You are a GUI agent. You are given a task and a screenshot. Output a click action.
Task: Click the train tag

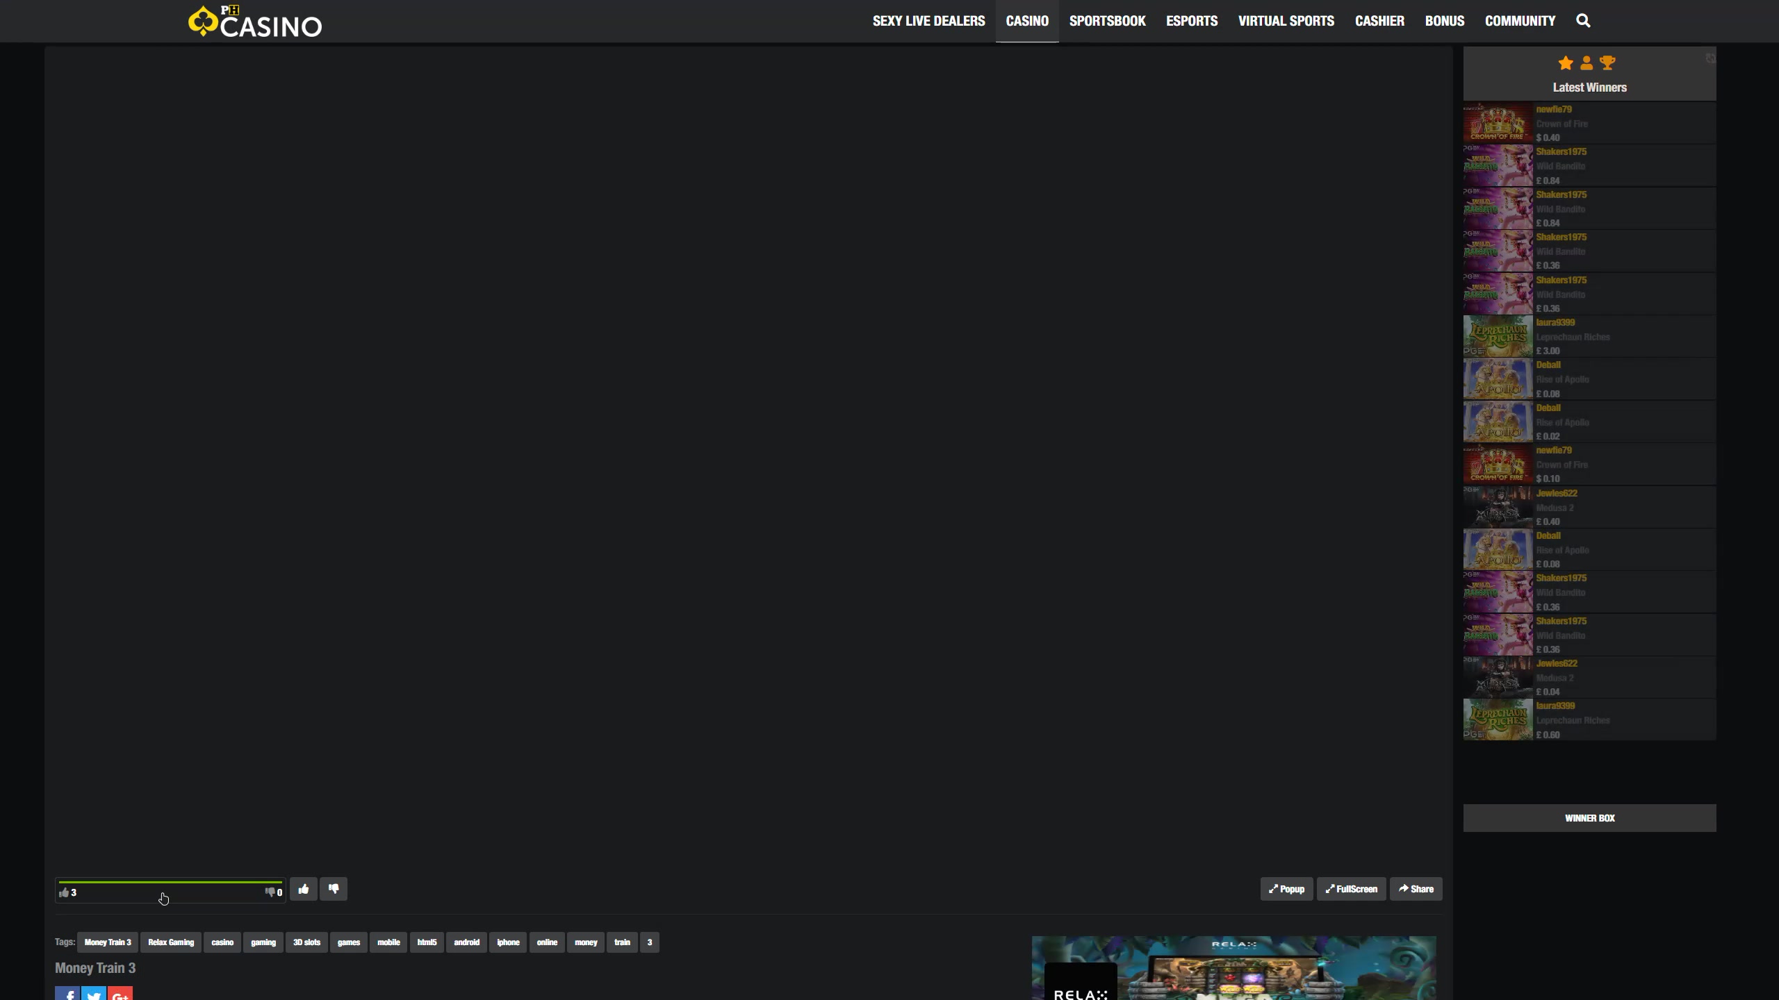point(622,942)
